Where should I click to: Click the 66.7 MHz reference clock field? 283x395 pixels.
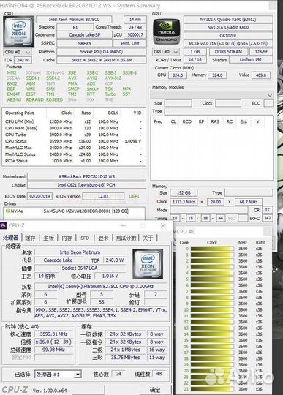(x=248, y=202)
